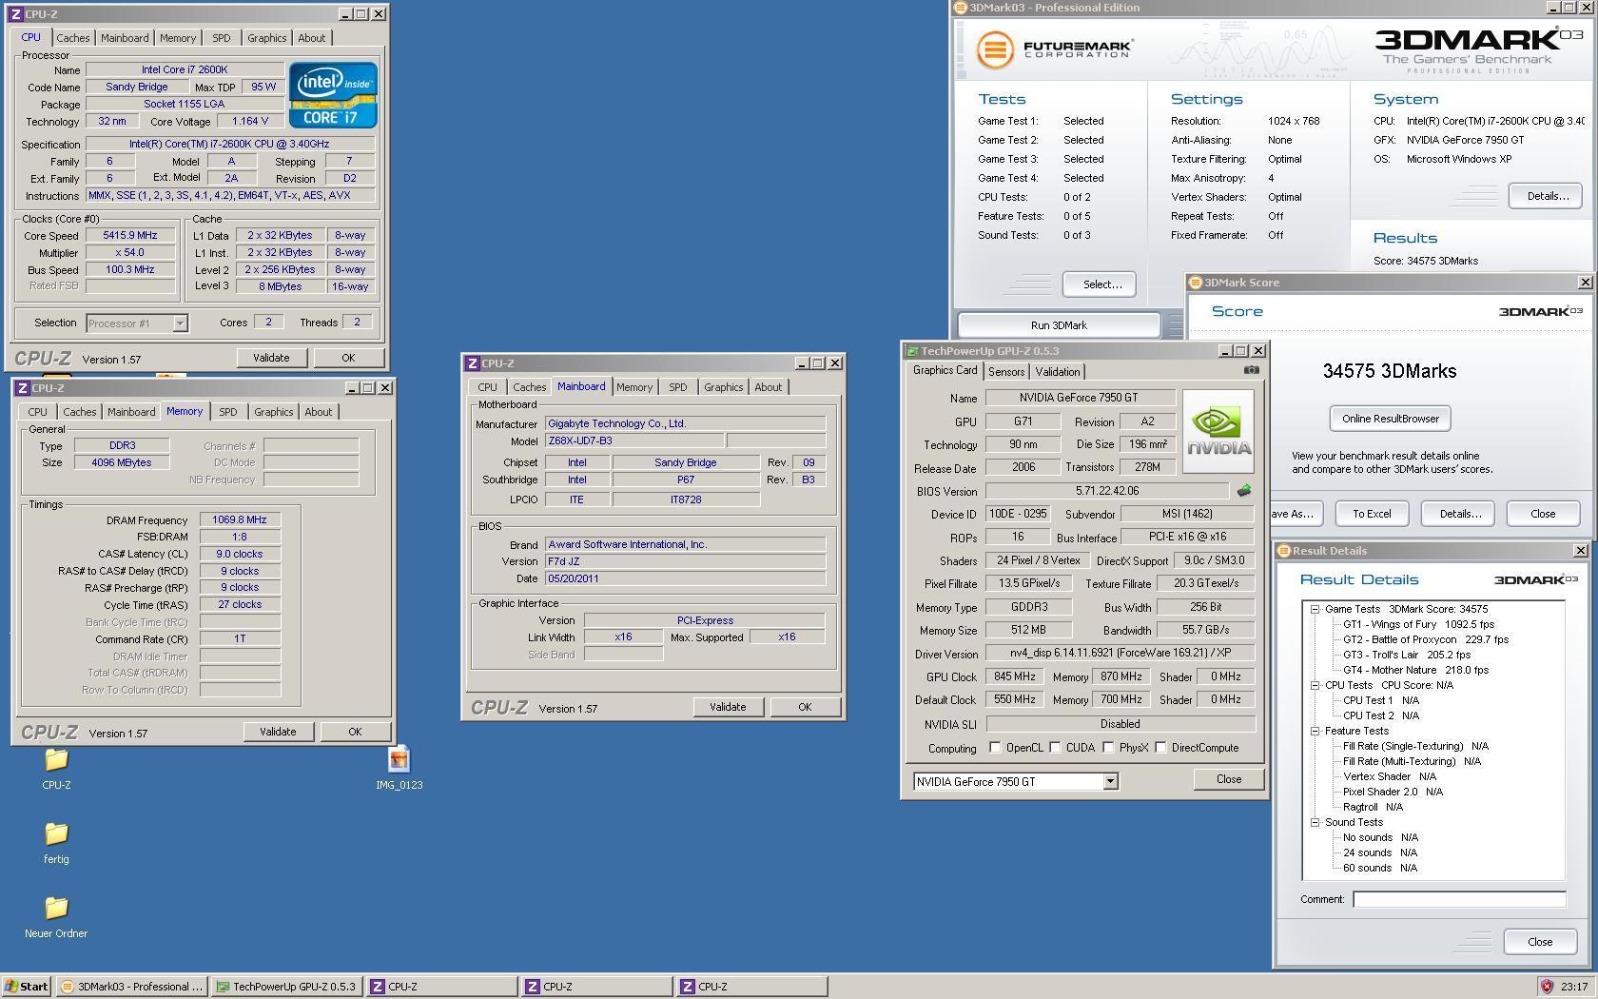This screenshot has width=1598, height=999.
Task: Enable the PhysX checkbox
Action: (x=1108, y=748)
